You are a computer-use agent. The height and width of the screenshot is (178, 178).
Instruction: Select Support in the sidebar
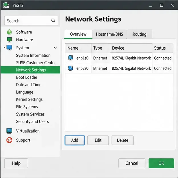[23, 140]
